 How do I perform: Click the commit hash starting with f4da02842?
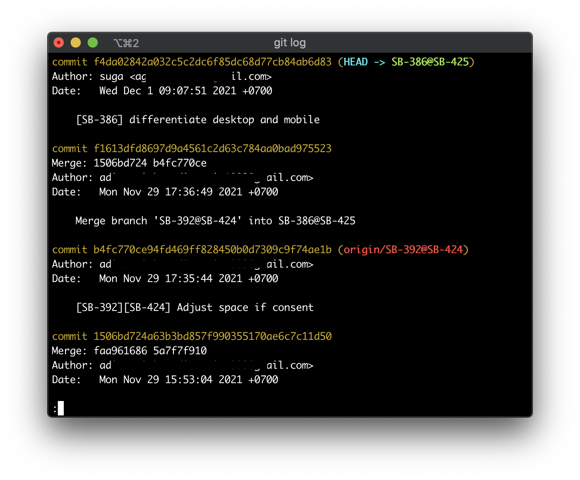pos(212,62)
